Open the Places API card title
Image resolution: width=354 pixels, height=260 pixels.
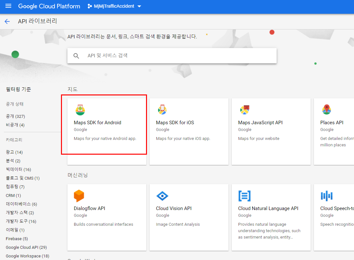pos(332,123)
